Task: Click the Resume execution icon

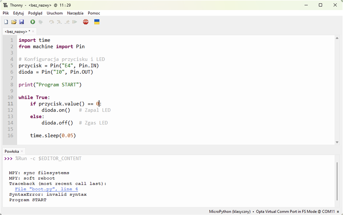Action: coord(75,22)
